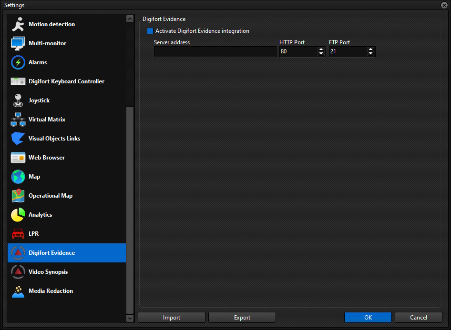Open Operational Map settings
This screenshot has width=451, height=330.
(x=67, y=196)
